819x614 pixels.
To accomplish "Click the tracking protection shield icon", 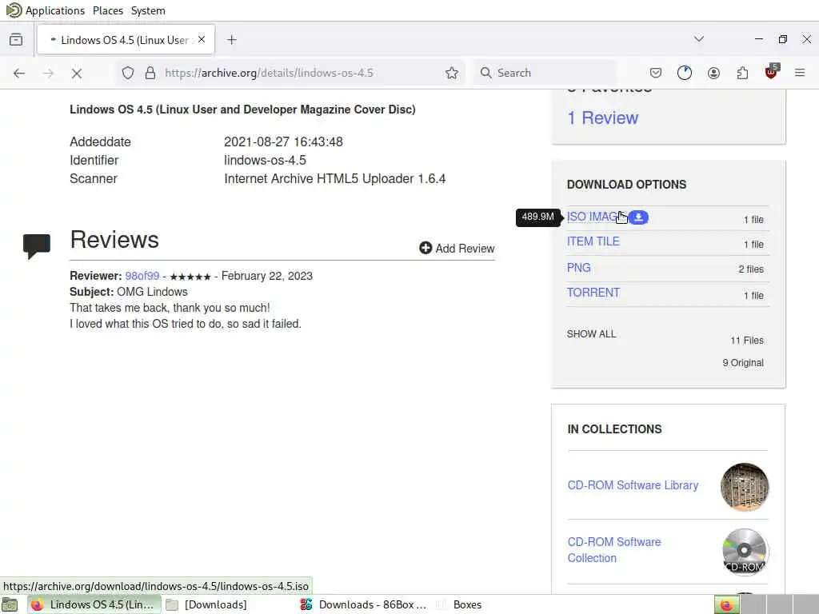I will [x=128, y=73].
